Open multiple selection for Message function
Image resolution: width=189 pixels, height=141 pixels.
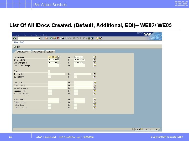[x=95, y=93]
